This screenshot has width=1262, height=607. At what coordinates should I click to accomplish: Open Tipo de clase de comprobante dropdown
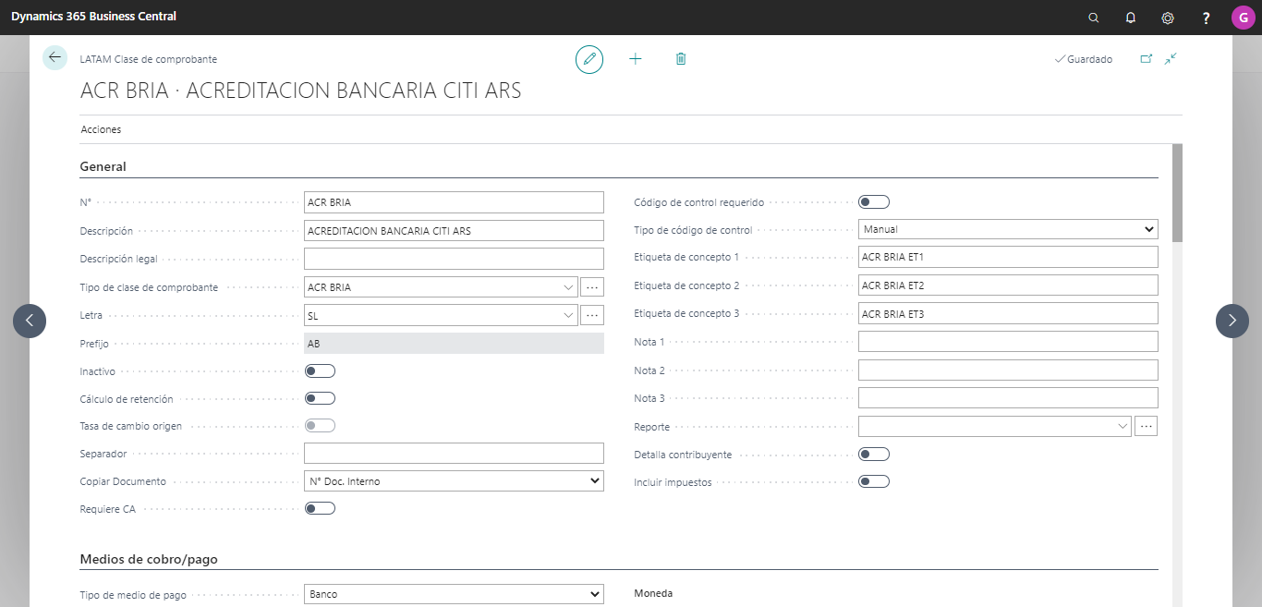coord(568,287)
